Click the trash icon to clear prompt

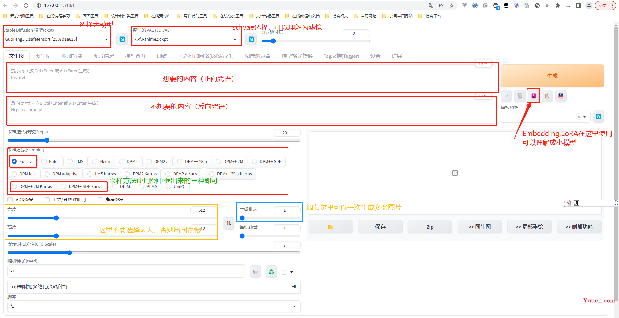click(520, 96)
